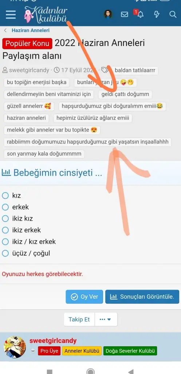Go back to Haziran Anneleri breadcrumb

(x=31, y=30)
